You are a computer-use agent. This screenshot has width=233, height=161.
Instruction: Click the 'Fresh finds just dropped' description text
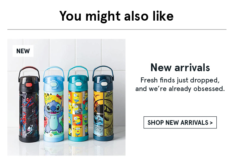[180, 80]
